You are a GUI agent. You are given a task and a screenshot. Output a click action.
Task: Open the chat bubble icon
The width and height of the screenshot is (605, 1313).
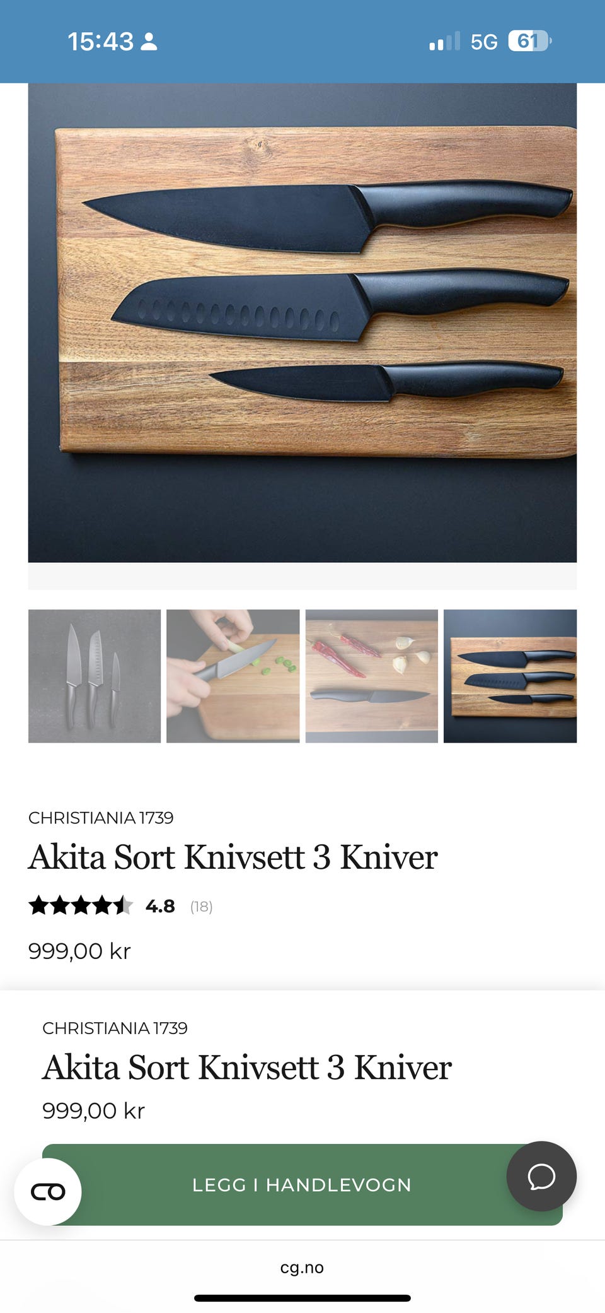pos(541,1176)
